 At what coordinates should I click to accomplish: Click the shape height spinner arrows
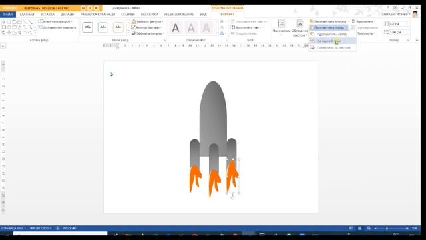pos(407,24)
